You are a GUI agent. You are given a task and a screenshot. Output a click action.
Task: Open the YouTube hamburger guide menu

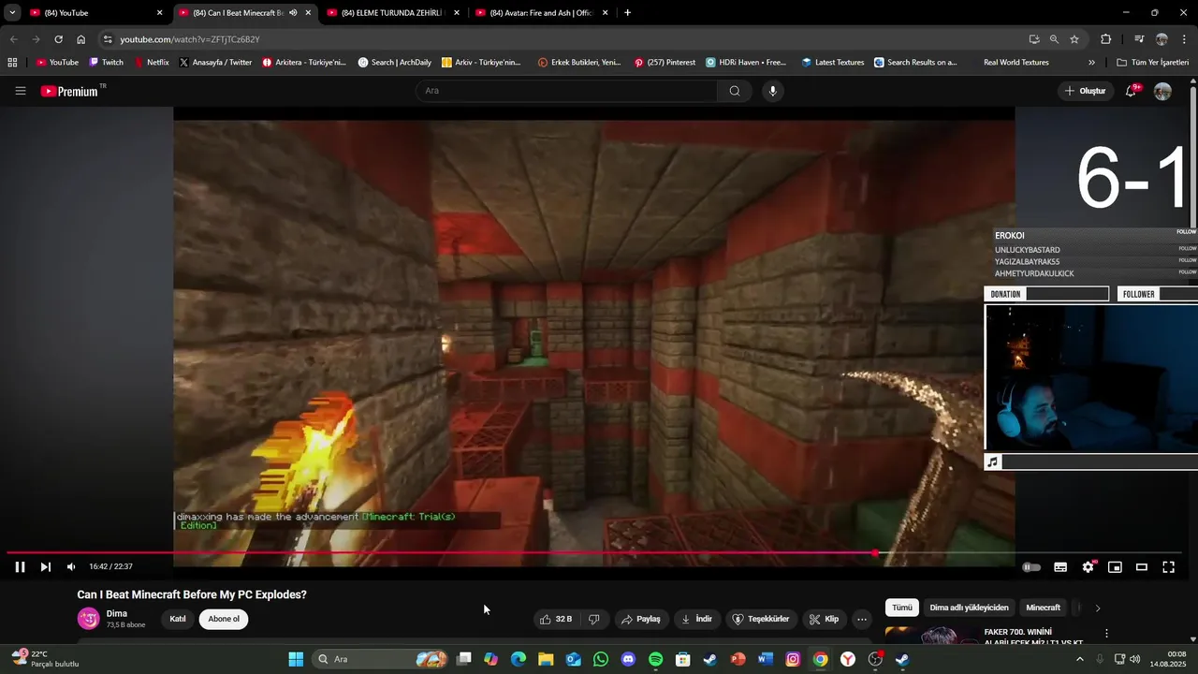[x=21, y=91]
